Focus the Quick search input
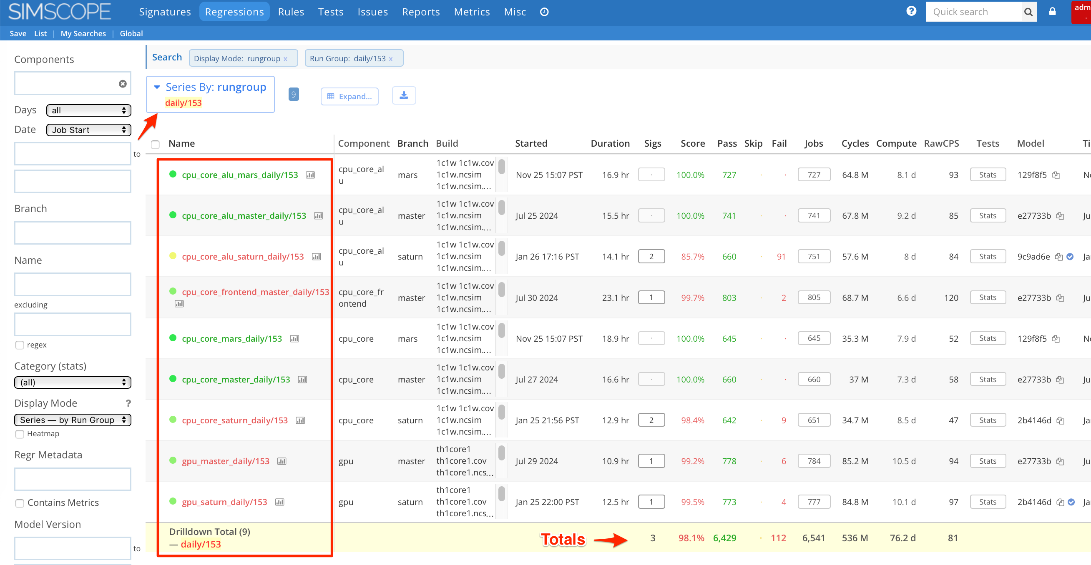1091x565 pixels. click(973, 12)
